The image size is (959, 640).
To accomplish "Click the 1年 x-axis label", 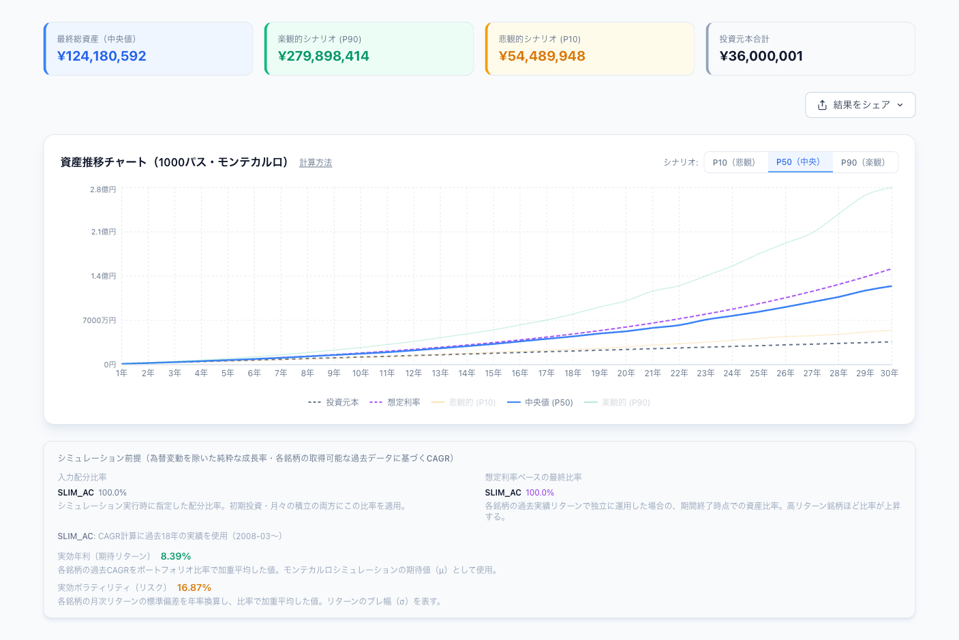I will point(121,374).
